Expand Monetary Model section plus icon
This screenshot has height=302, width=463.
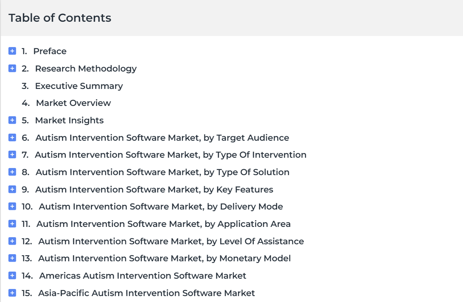(12, 259)
